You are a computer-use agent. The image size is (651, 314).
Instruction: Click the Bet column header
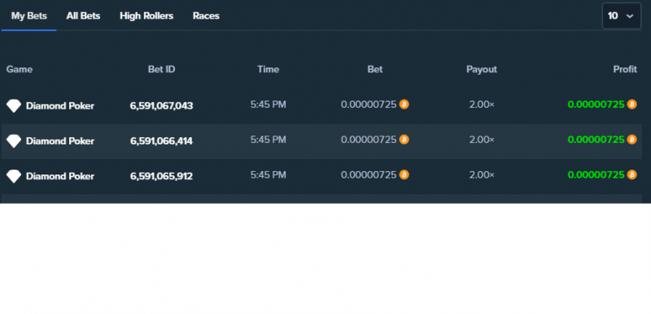tap(375, 69)
